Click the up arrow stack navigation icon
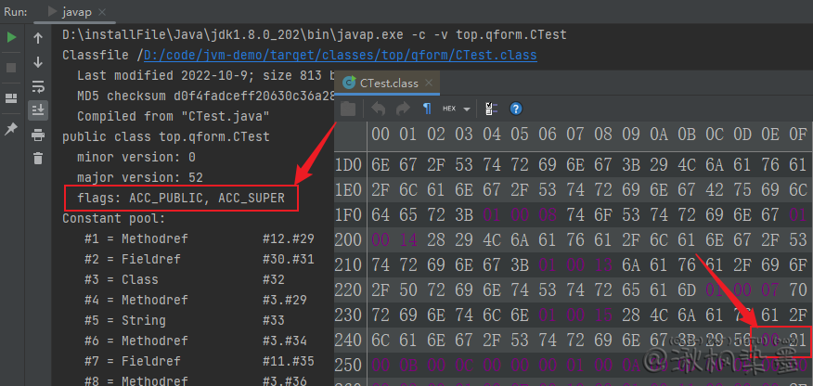 38,38
